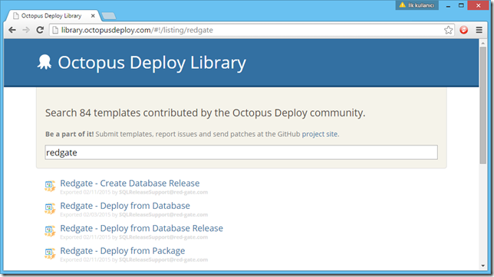Viewport: 494px width, 277px height.
Task: Select the Octopus Deploy Library tab
Action: [52, 16]
